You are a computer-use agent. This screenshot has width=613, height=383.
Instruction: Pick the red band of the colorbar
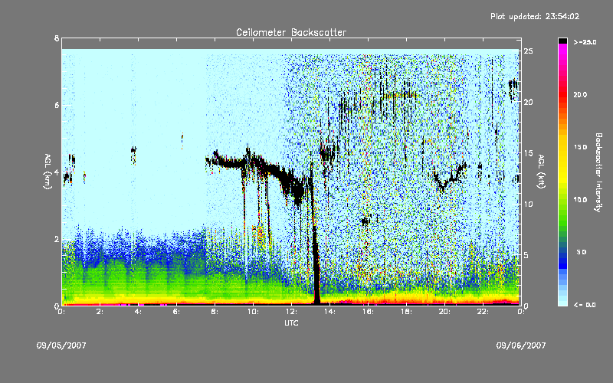coord(562,96)
